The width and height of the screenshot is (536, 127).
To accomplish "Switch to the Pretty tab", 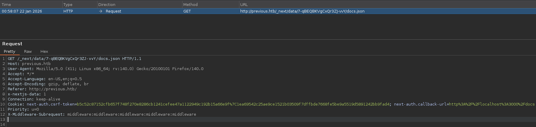I will coord(10,52).
